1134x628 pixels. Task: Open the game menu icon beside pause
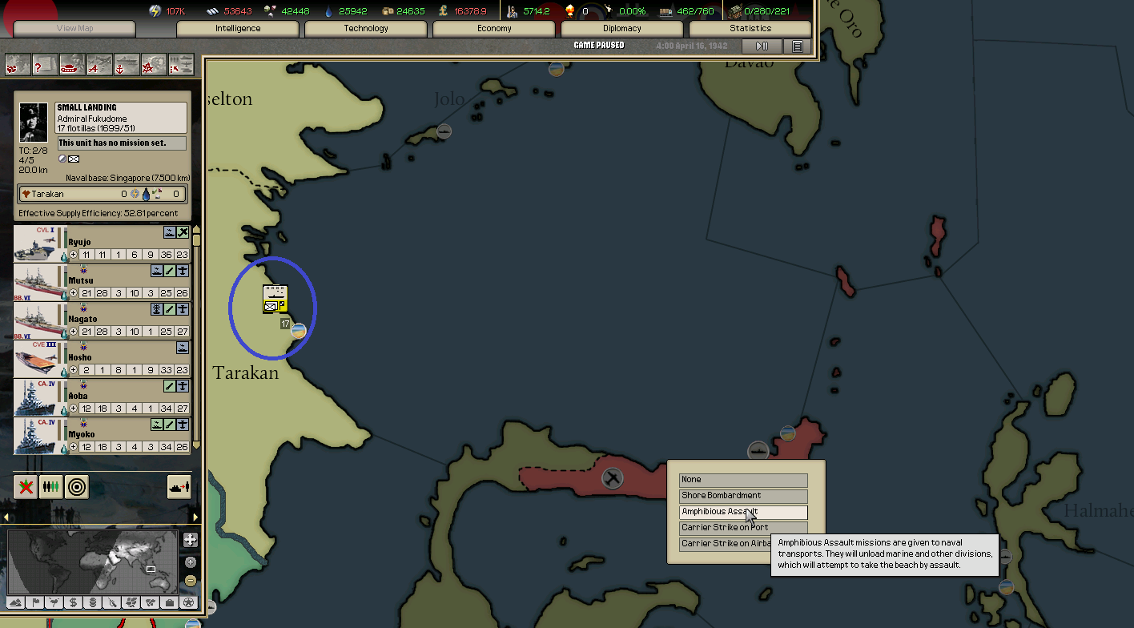[x=797, y=46]
